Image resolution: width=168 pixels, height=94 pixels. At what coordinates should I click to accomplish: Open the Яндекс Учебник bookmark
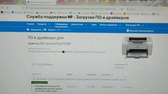pos(132,14)
